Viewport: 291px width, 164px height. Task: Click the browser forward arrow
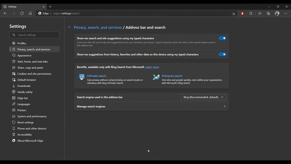pos(14,13)
